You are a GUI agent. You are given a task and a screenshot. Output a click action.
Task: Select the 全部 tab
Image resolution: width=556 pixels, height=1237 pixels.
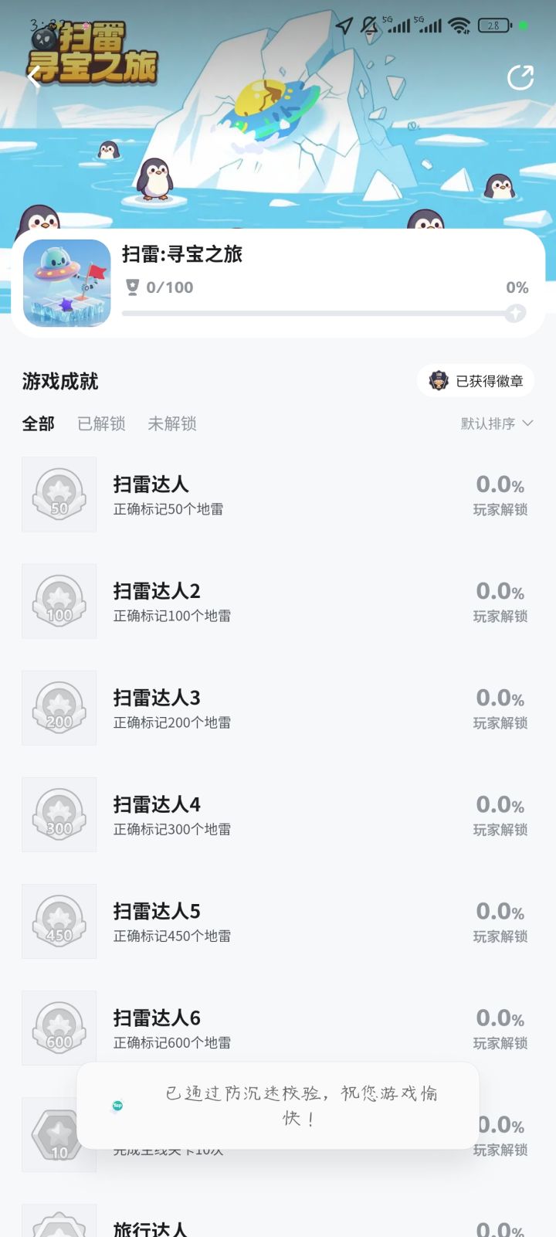pyautogui.click(x=39, y=423)
